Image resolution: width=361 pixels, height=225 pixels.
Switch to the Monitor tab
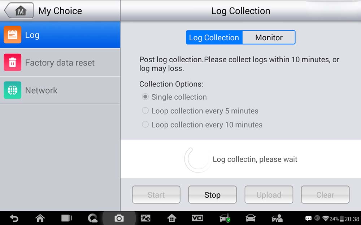[x=269, y=37]
